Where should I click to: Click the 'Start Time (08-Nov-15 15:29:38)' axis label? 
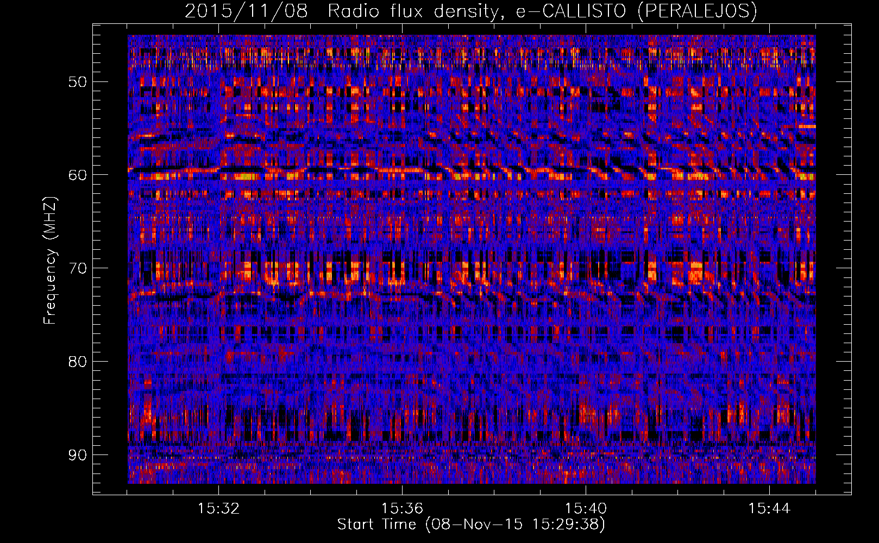tap(471, 524)
